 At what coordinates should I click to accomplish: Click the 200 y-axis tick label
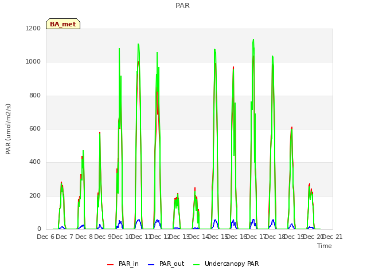35,196
